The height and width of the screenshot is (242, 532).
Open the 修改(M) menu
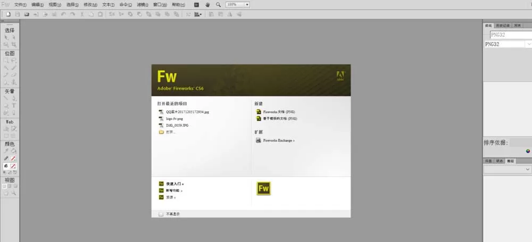pyautogui.click(x=90, y=5)
